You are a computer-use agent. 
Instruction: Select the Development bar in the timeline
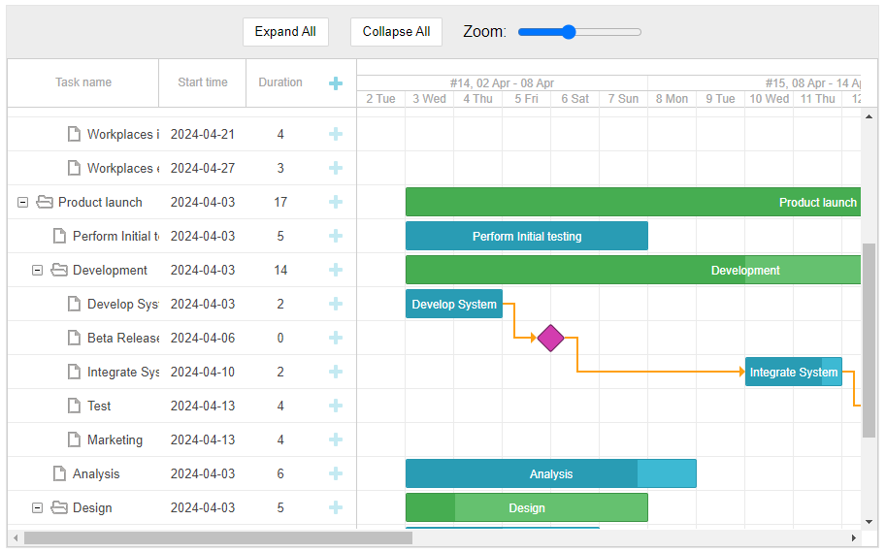coord(633,270)
